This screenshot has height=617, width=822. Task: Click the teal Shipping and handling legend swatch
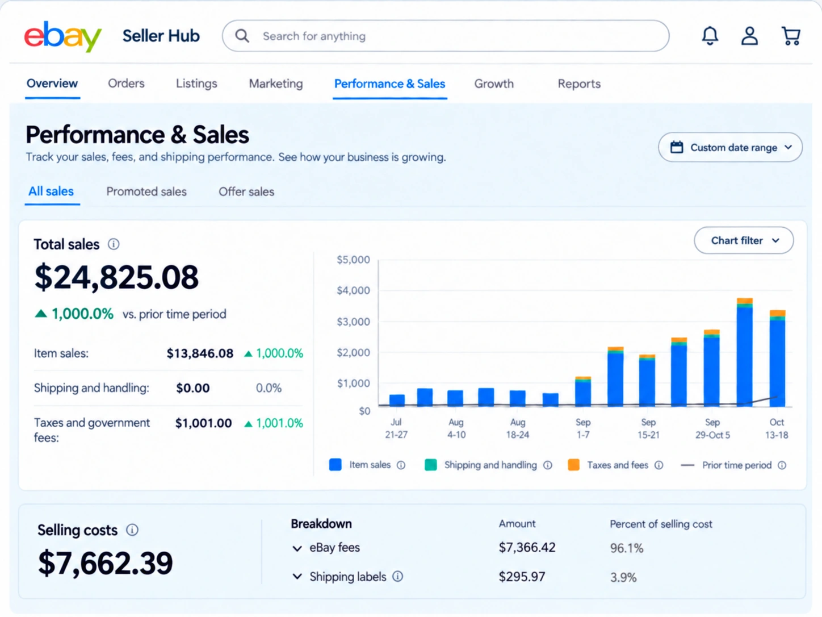tap(431, 465)
